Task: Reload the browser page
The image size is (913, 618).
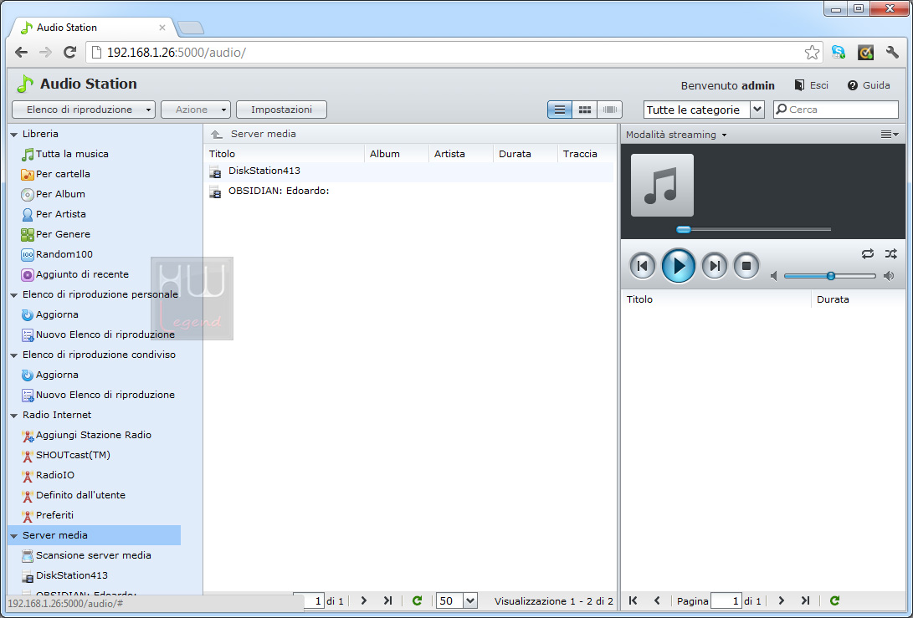Action: coord(69,53)
